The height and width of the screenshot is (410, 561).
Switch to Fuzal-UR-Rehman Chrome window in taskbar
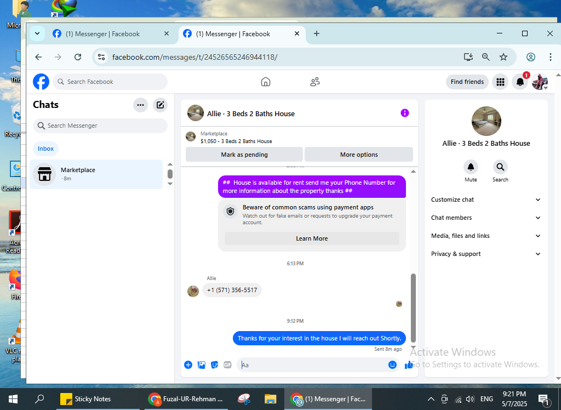(186, 399)
